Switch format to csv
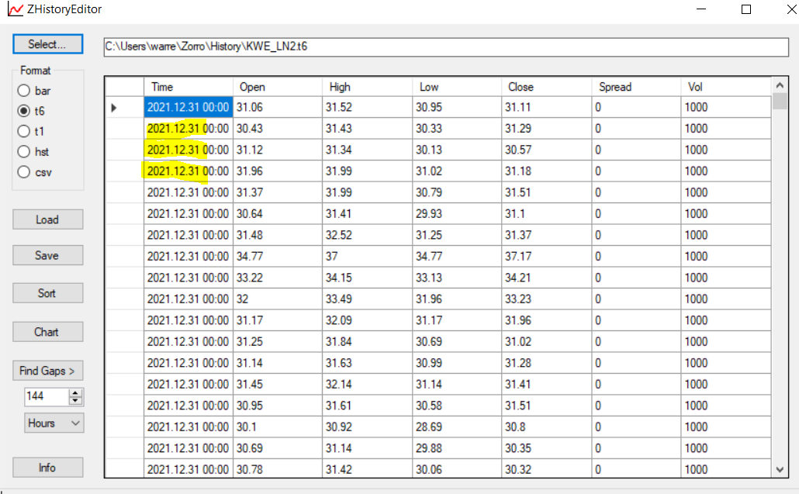This screenshot has height=494, width=799. pyautogui.click(x=24, y=172)
